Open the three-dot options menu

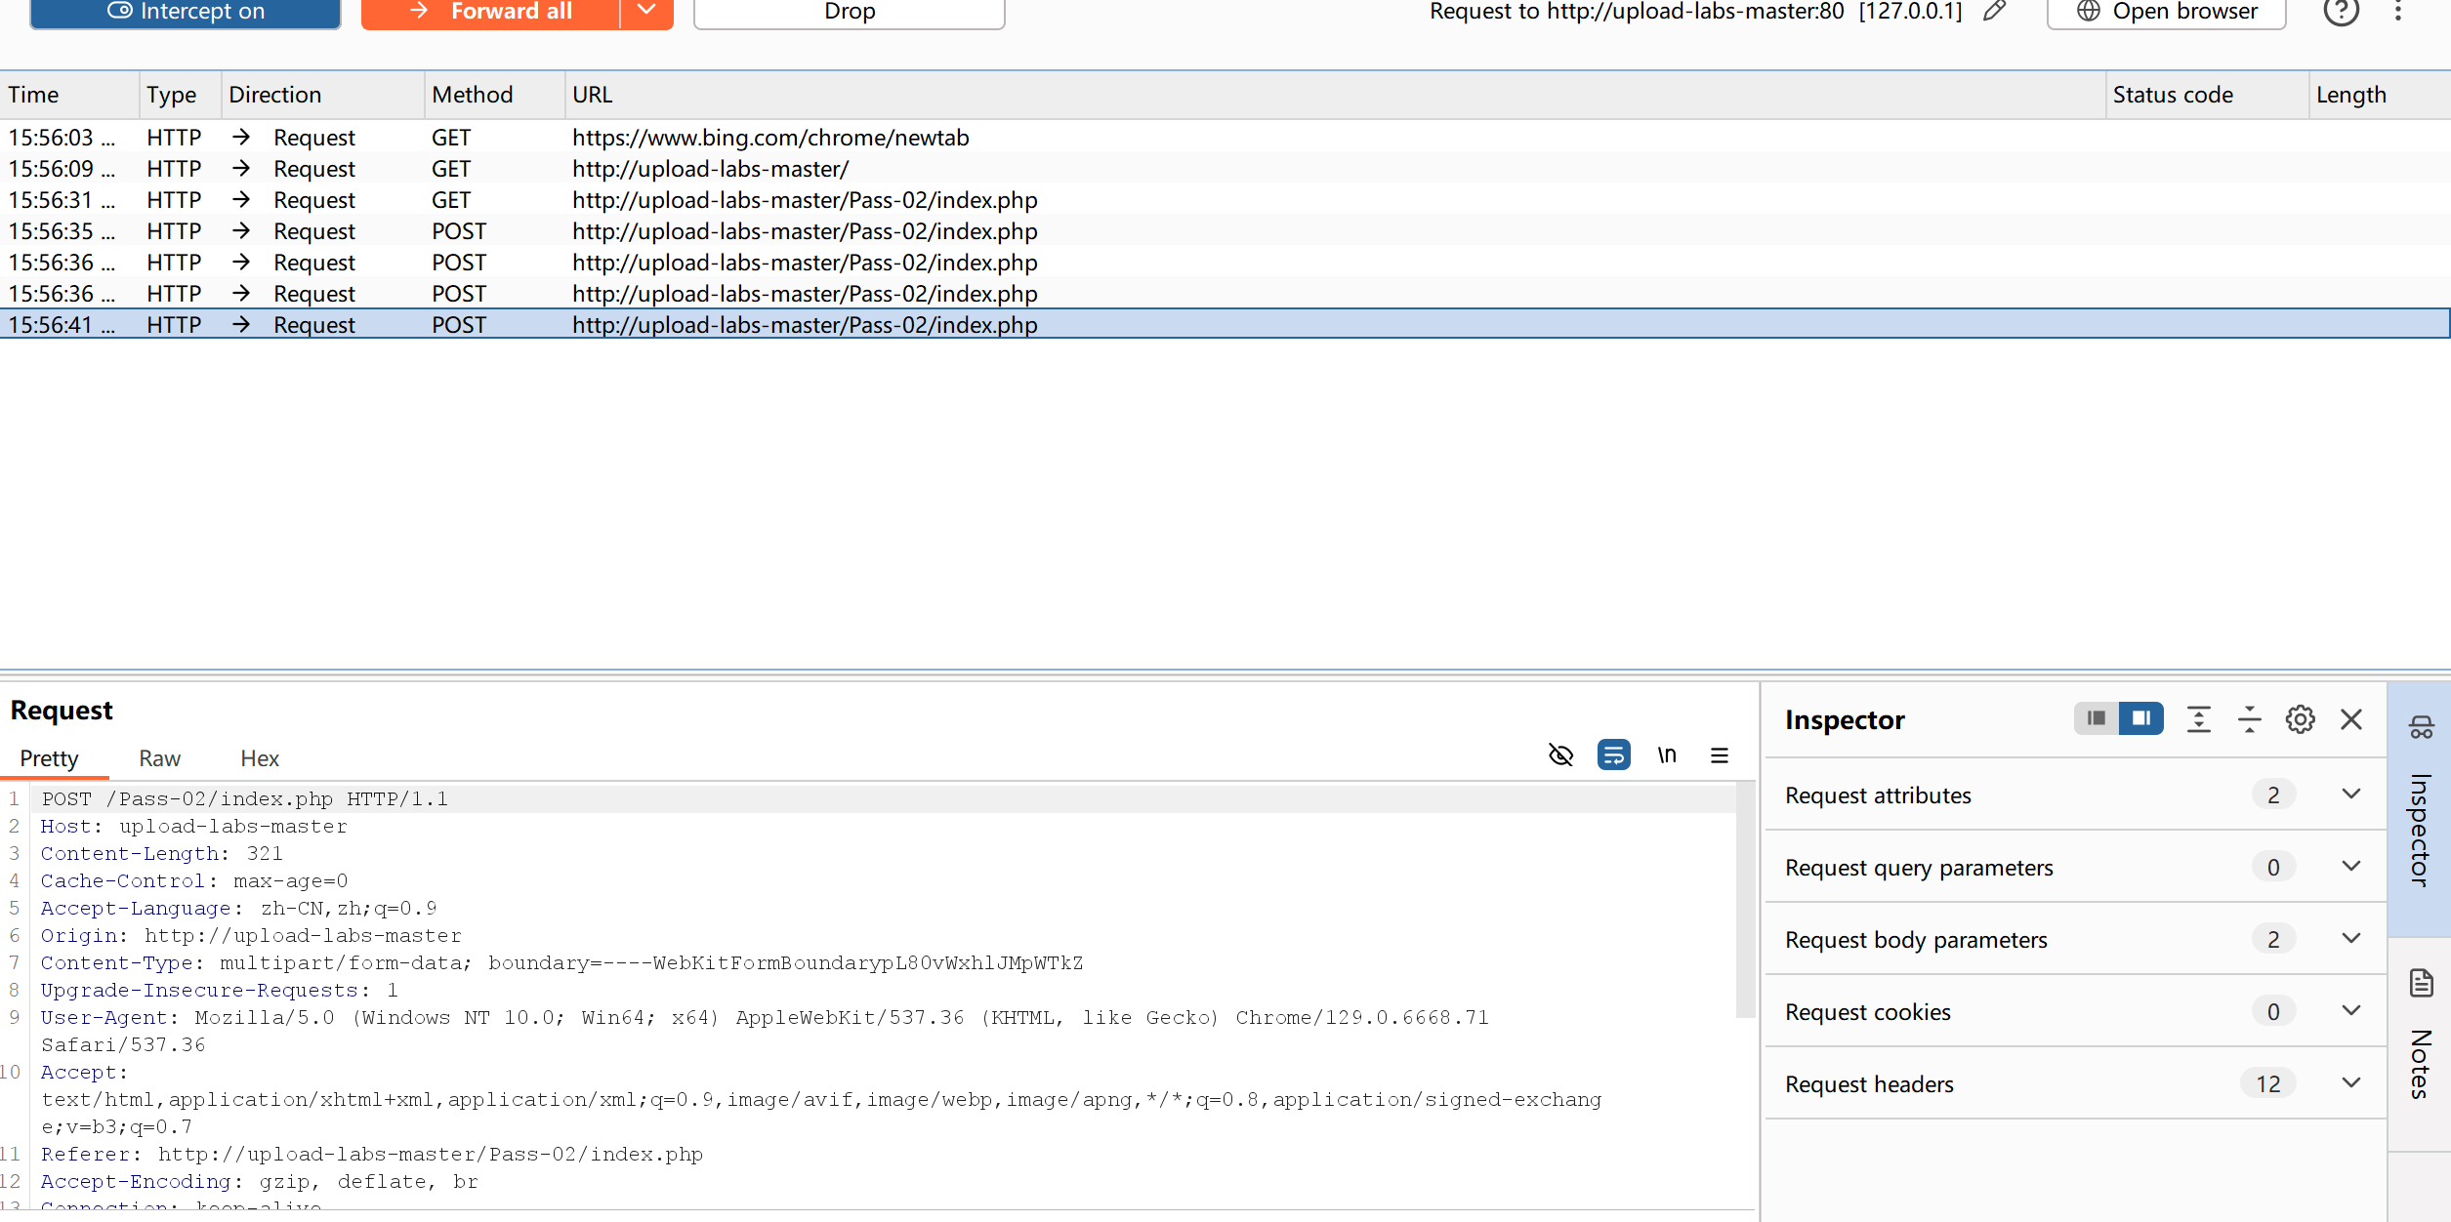click(2398, 12)
